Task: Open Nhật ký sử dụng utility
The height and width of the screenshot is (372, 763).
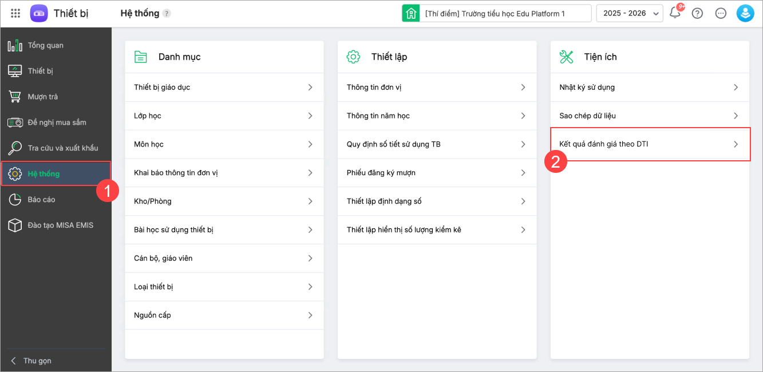Action: point(650,88)
